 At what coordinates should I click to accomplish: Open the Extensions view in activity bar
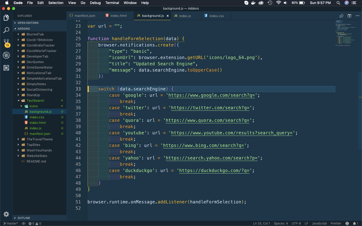coord(6,68)
